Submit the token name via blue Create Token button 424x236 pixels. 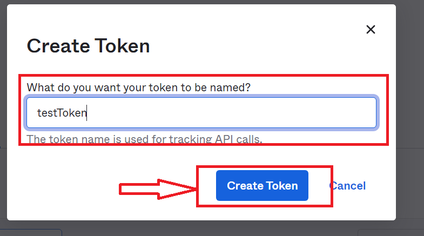click(262, 186)
